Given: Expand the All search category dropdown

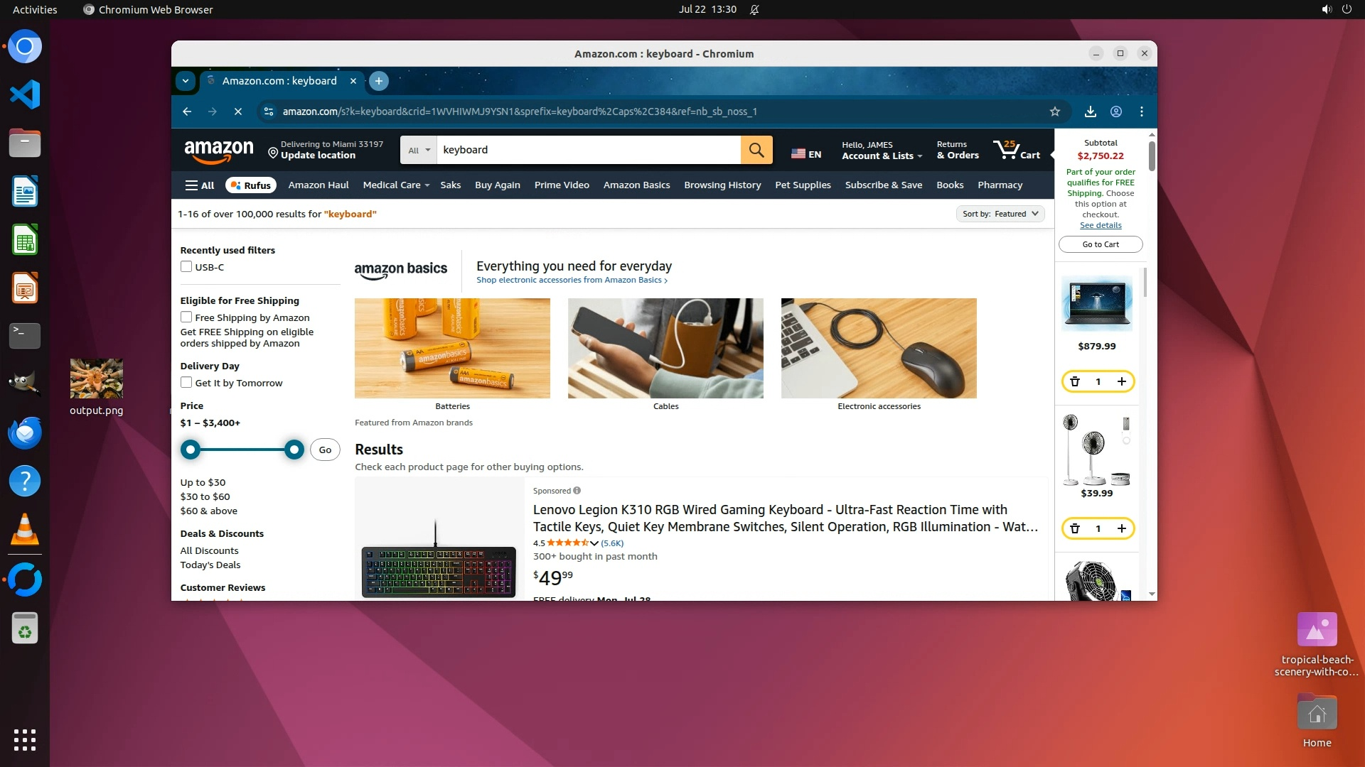Looking at the screenshot, I should [419, 151].
